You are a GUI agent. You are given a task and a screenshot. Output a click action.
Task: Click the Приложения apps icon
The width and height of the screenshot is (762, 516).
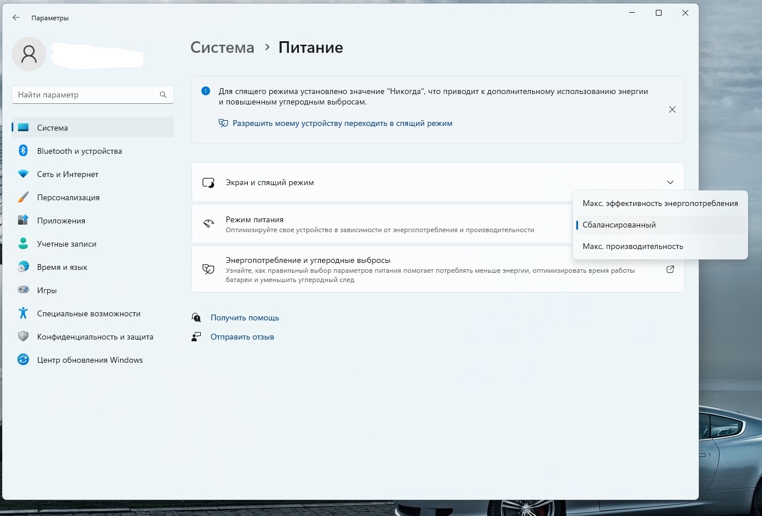coord(23,221)
